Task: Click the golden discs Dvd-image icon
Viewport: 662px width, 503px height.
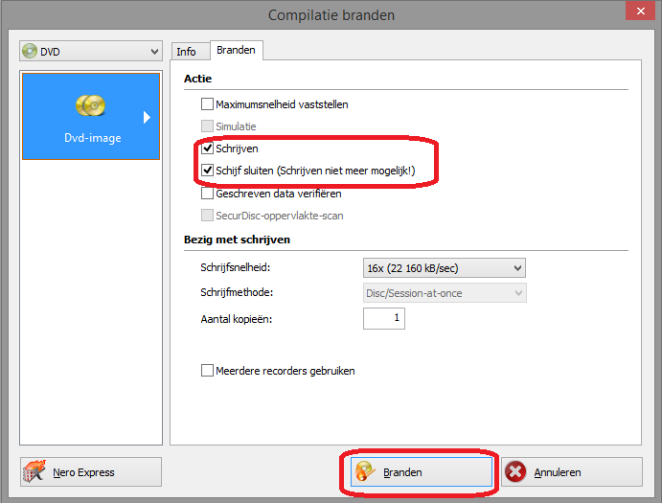Action: tap(90, 105)
